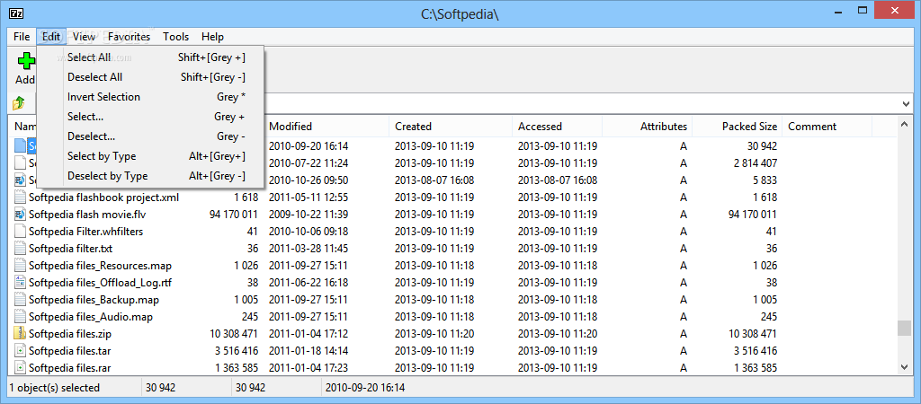Click the vertical scrollbar thumb
Image resolution: width=921 pixels, height=404 pixels.
tap(905, 329)
